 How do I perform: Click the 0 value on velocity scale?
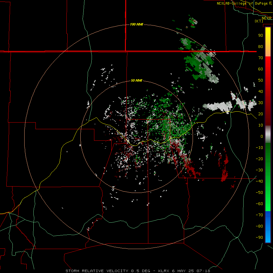[262, 136]
